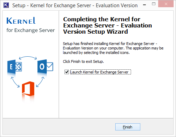Click the 'Completing the Kernel for Exchange Server' heading

(x=107, y=25)
